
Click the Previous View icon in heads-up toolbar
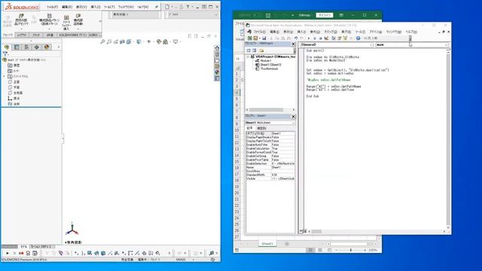point(115,41)
